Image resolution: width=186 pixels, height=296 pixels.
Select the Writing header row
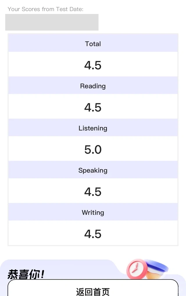pos(93,212)
